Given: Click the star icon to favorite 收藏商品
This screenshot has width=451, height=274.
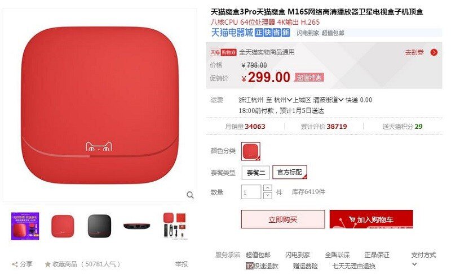Looking at the screenshot, I should (48, 264).
